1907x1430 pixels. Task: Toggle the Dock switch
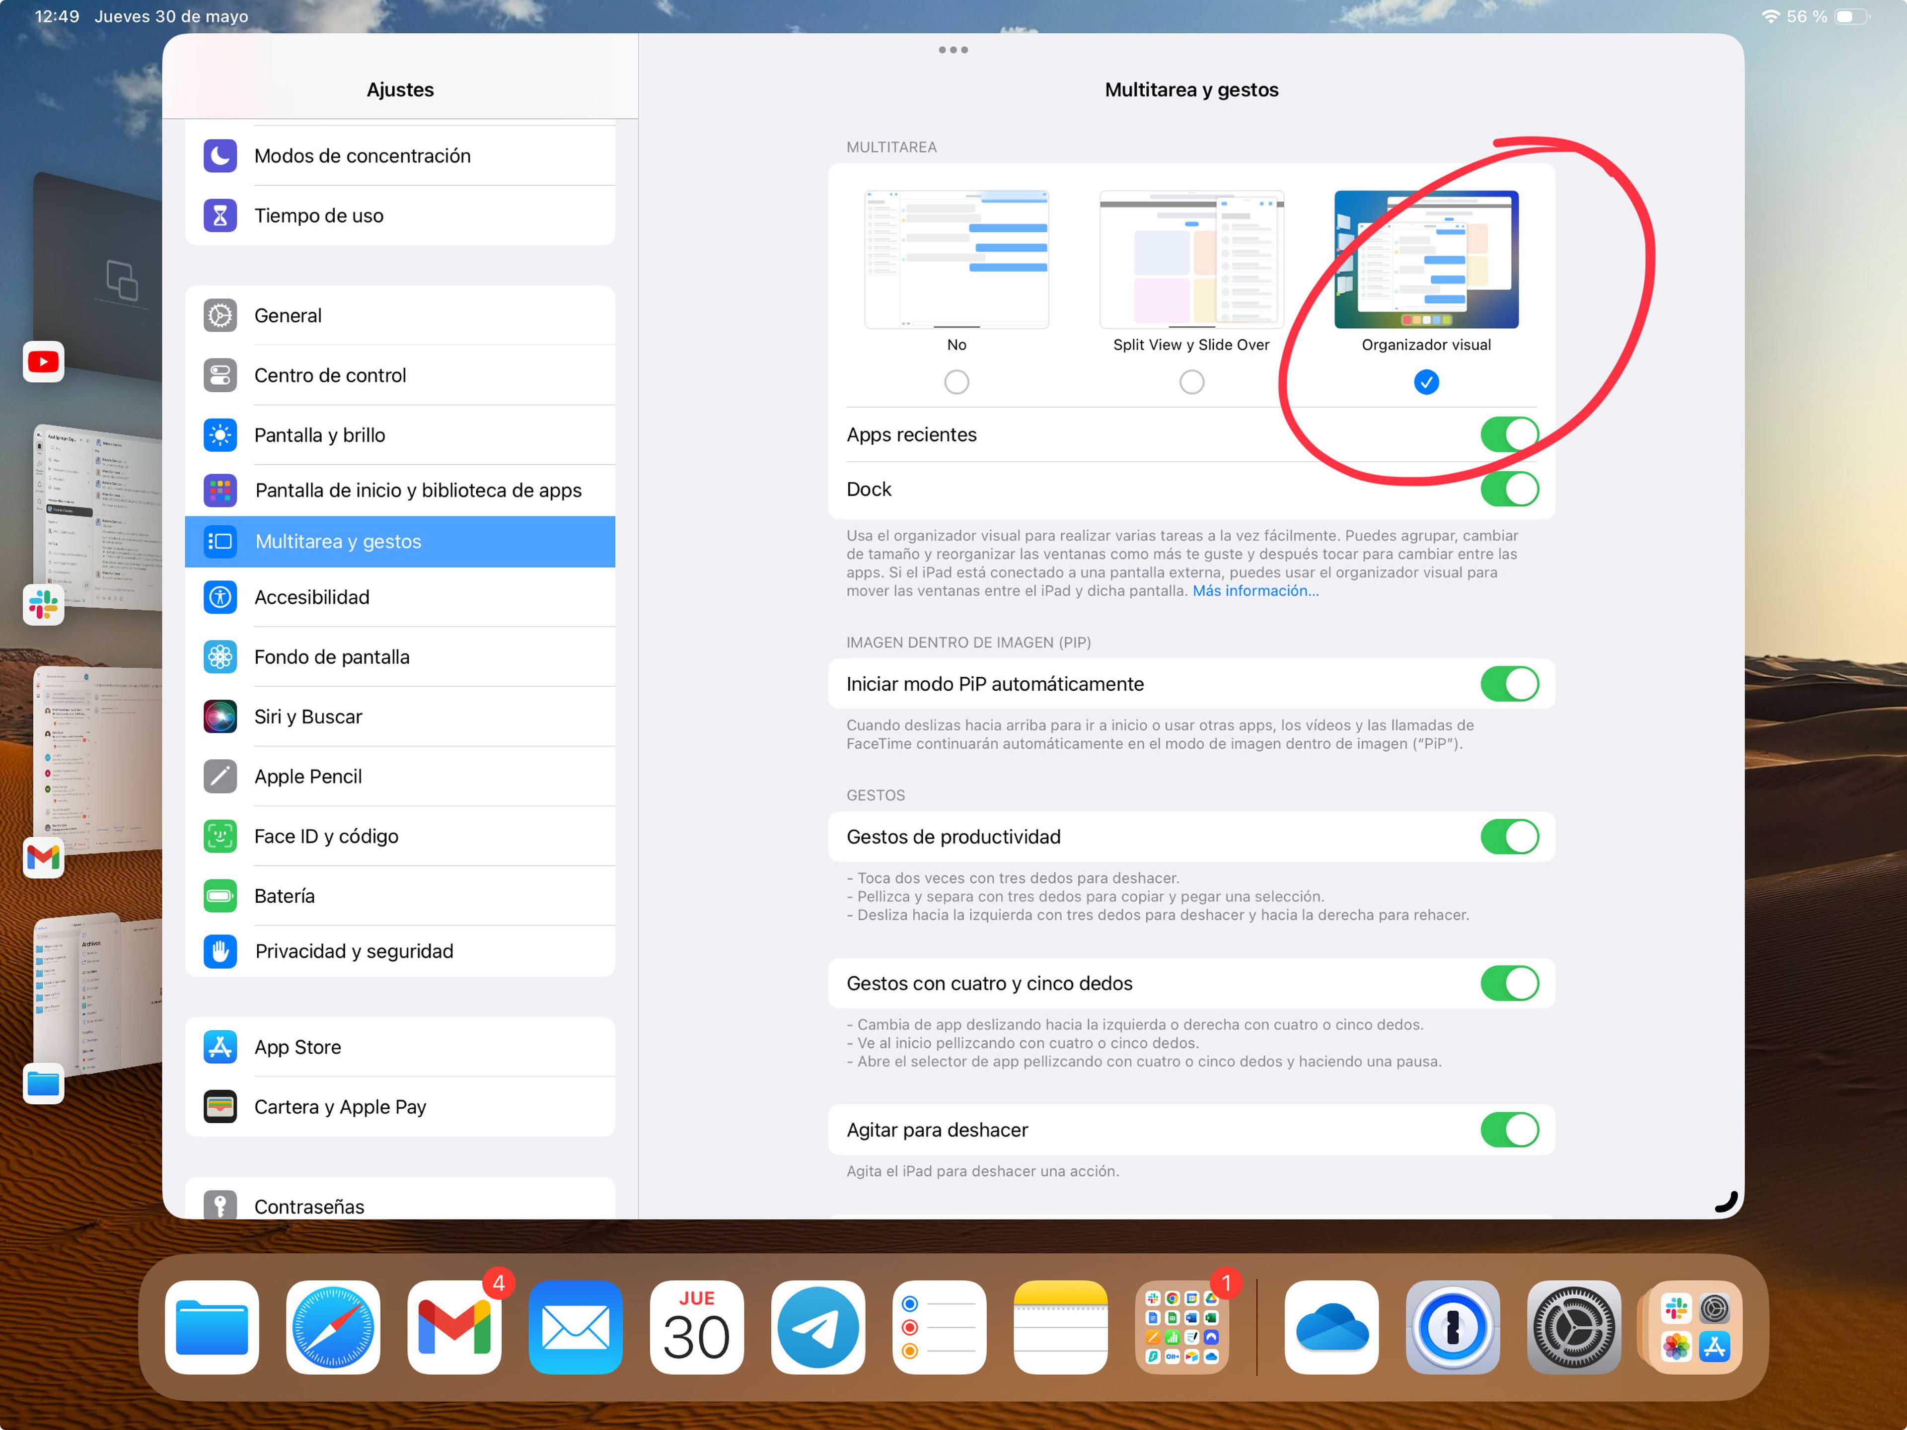tap(1510, 489)
